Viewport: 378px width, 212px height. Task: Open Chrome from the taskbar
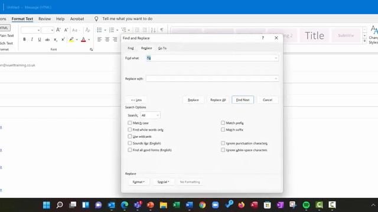(203, 205)
